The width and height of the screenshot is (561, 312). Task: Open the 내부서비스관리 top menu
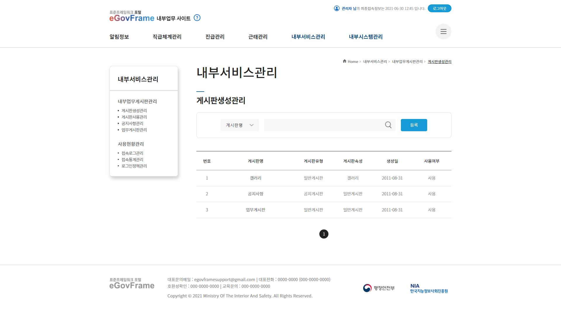pyautogui.click(x=308, y=37)
